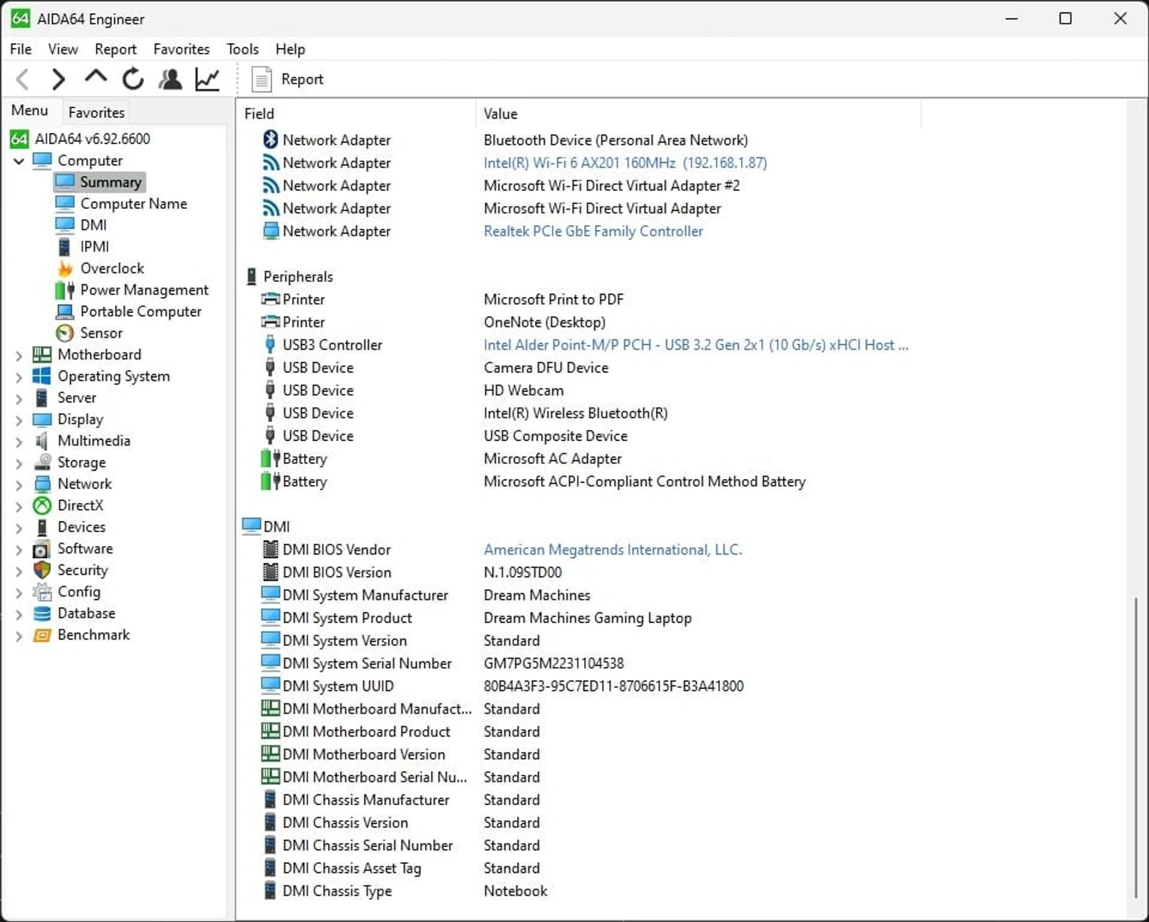Open the Realtek PCIe GbE Family Controller link
This screenshot has width=1149, height=922.
[x=593, y=231]
